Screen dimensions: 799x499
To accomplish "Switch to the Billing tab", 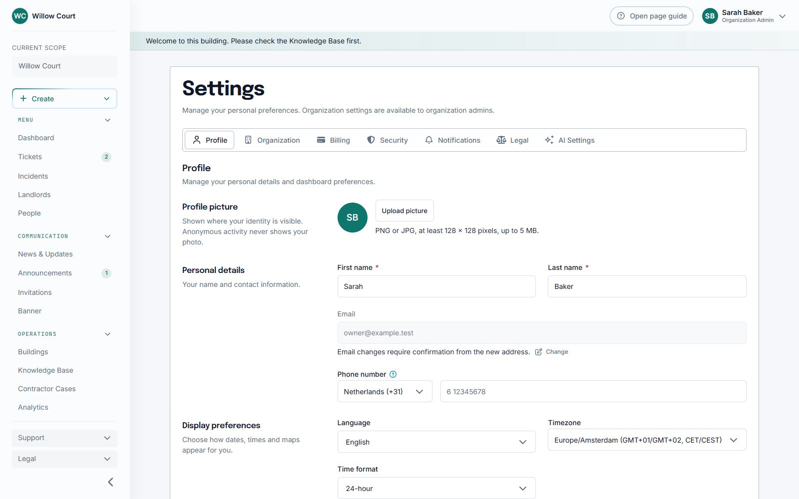I will [x=334, y=140].
